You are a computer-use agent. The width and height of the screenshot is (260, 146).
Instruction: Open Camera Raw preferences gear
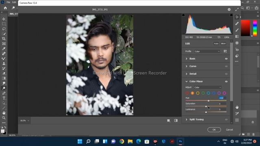click(229, 10)
